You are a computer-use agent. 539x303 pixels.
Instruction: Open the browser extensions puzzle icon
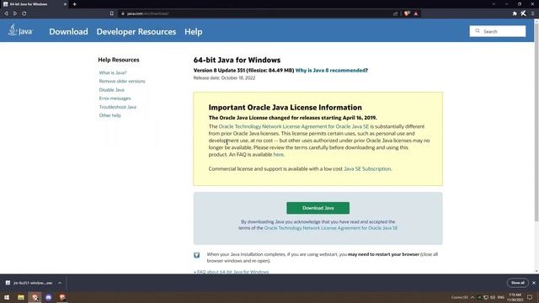(515, 13)
